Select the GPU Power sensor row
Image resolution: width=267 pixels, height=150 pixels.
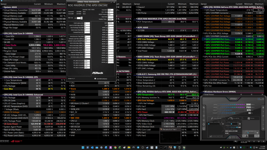(167, 112)
